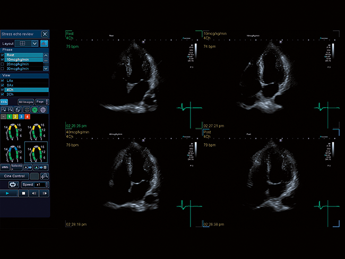Click the Selection button
The height and width of the screenshot is (259, 345).
17,168
